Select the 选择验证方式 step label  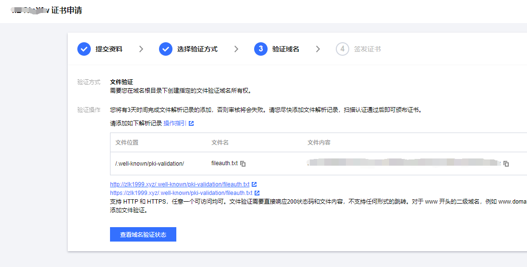pos(197,49)
